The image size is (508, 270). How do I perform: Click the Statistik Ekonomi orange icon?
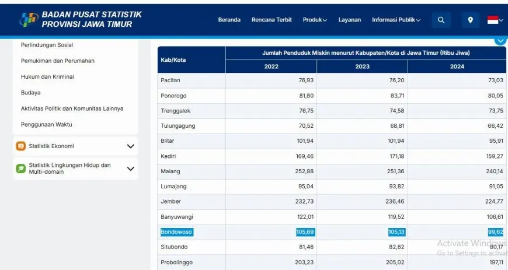click(21, 146)
